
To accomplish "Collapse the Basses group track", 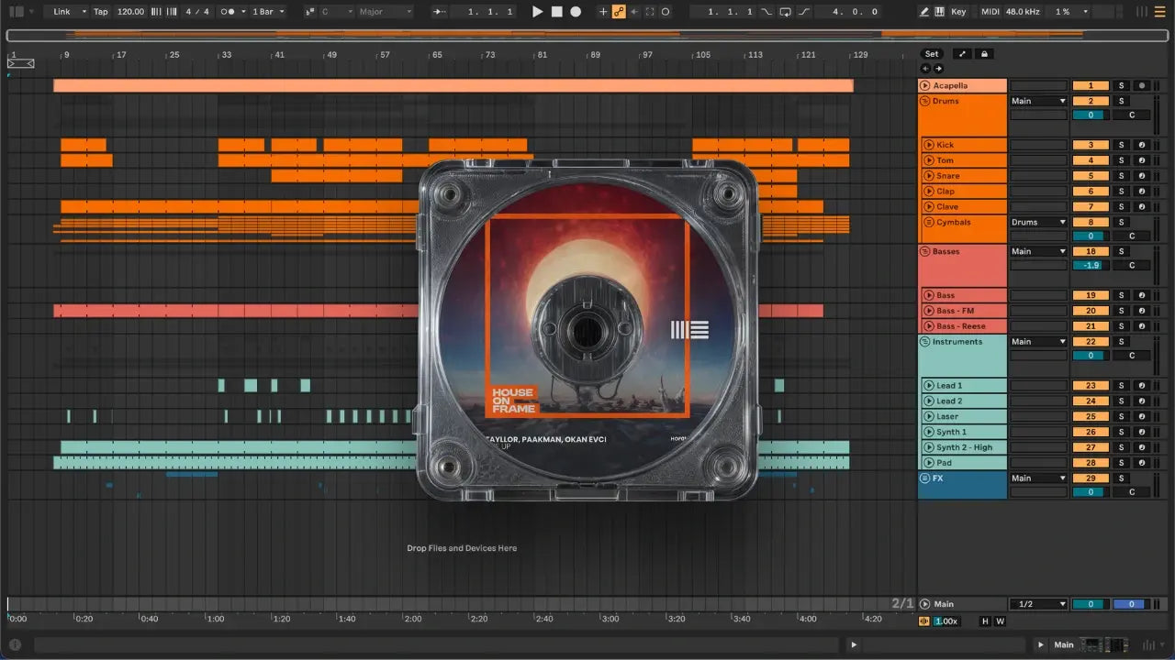I will pos(924,251).
